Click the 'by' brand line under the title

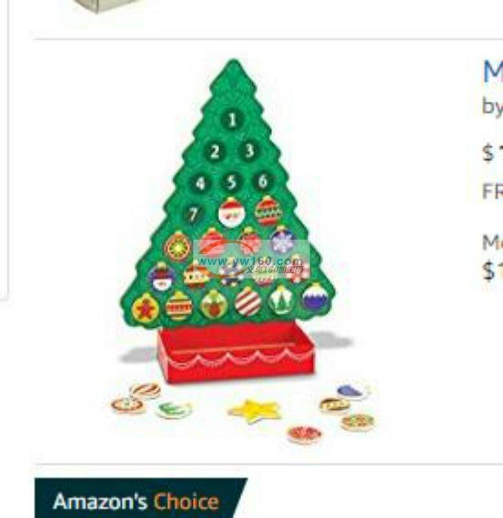pyautogui.click(x=493, y=106)
